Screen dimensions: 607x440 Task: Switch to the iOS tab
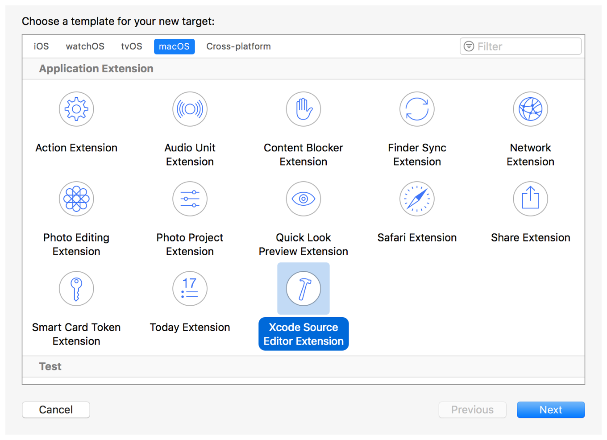point(41,46)
